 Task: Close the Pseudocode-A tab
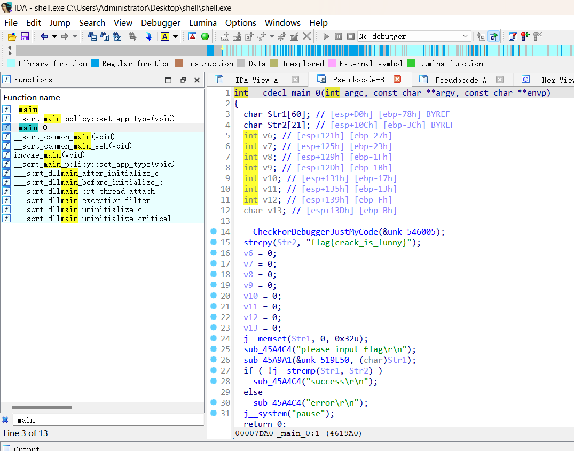tap(500, 80)
